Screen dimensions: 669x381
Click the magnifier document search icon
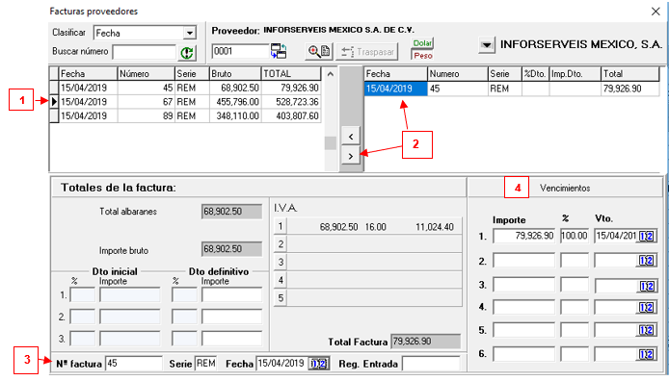[319, 52]
